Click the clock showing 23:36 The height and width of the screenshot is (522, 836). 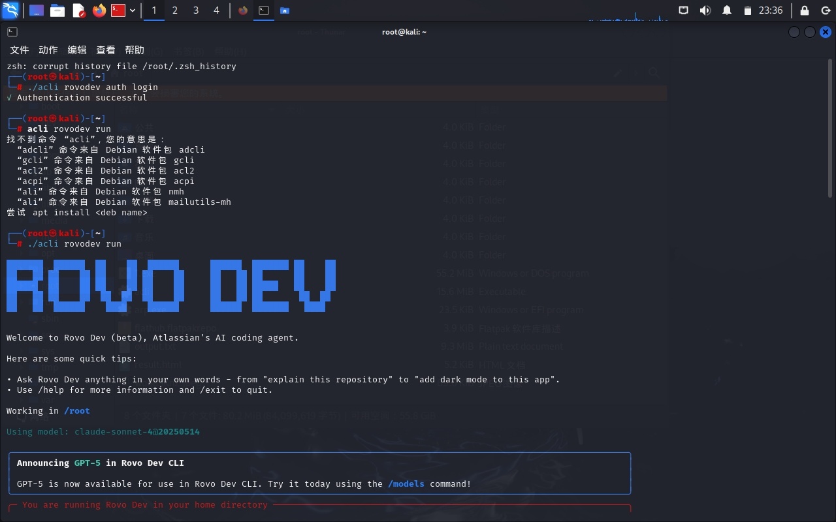(x=771, y=10)
